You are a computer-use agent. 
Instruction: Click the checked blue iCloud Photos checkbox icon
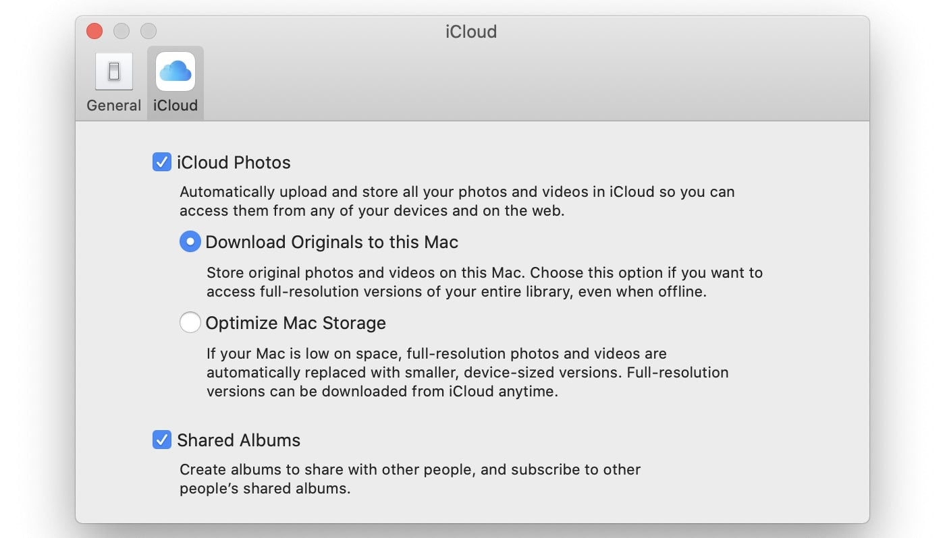pyautogui.click(x=161, y=162)
